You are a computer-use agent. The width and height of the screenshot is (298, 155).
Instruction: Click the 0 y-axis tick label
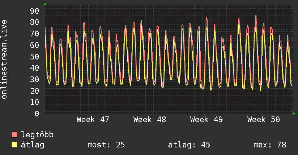[37, 114]
